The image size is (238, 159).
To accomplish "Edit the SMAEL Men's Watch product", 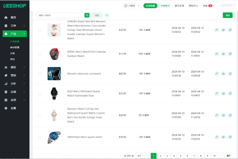I will pos(217,54).
